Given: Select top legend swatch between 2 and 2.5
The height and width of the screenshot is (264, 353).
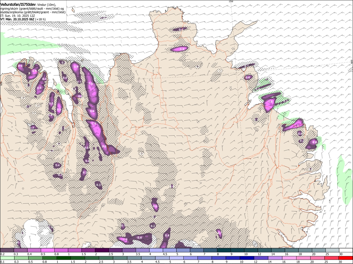Looking at the screenshot, I should (x=102, y=250).
